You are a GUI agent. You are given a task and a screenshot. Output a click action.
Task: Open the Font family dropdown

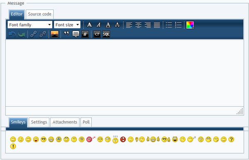click(30, 25)
